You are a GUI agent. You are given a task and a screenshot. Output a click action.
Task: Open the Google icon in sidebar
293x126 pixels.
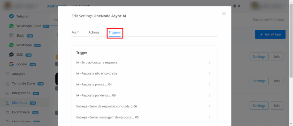coord(11,64)
